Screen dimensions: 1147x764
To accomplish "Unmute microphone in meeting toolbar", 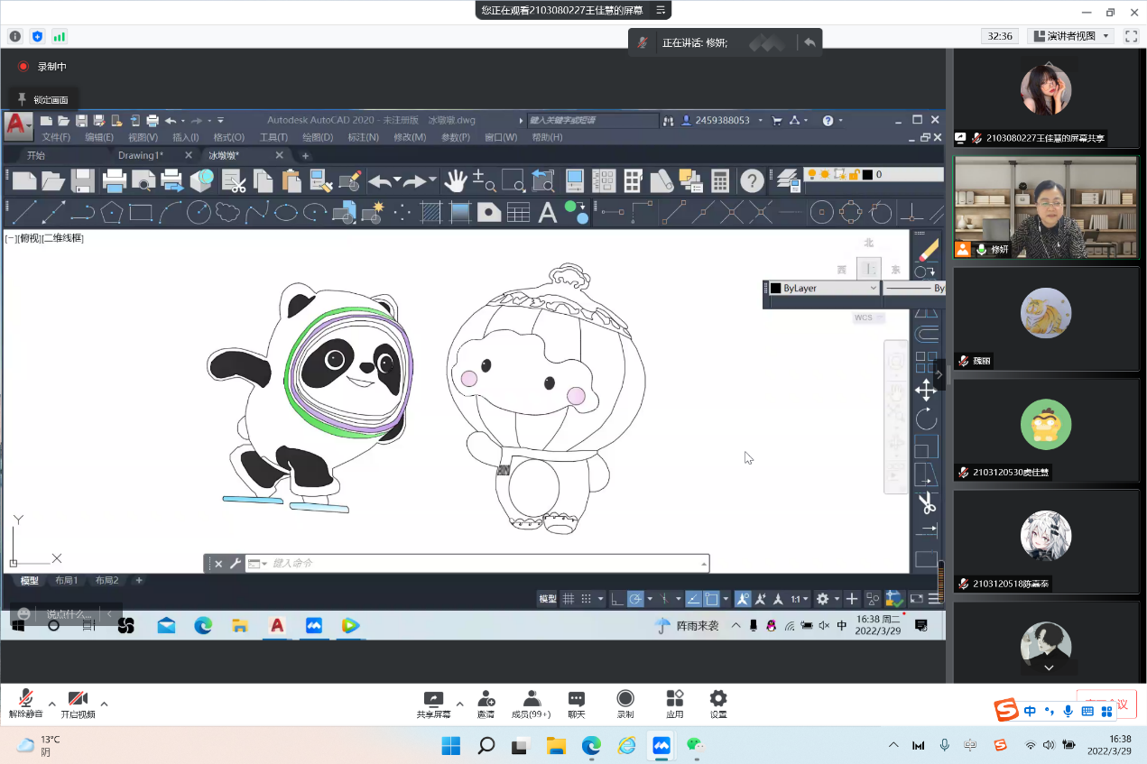I will [25, 700].
